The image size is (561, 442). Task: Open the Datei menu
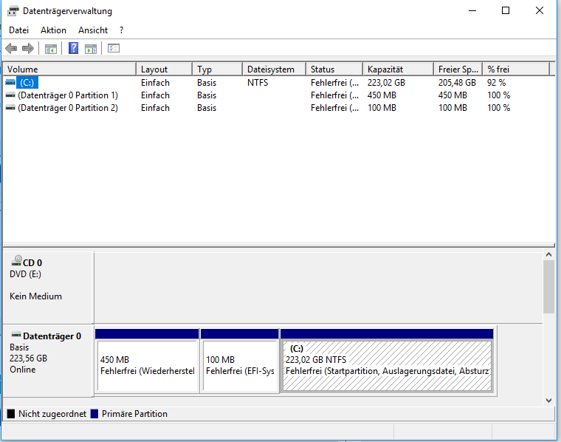[18, 30]
